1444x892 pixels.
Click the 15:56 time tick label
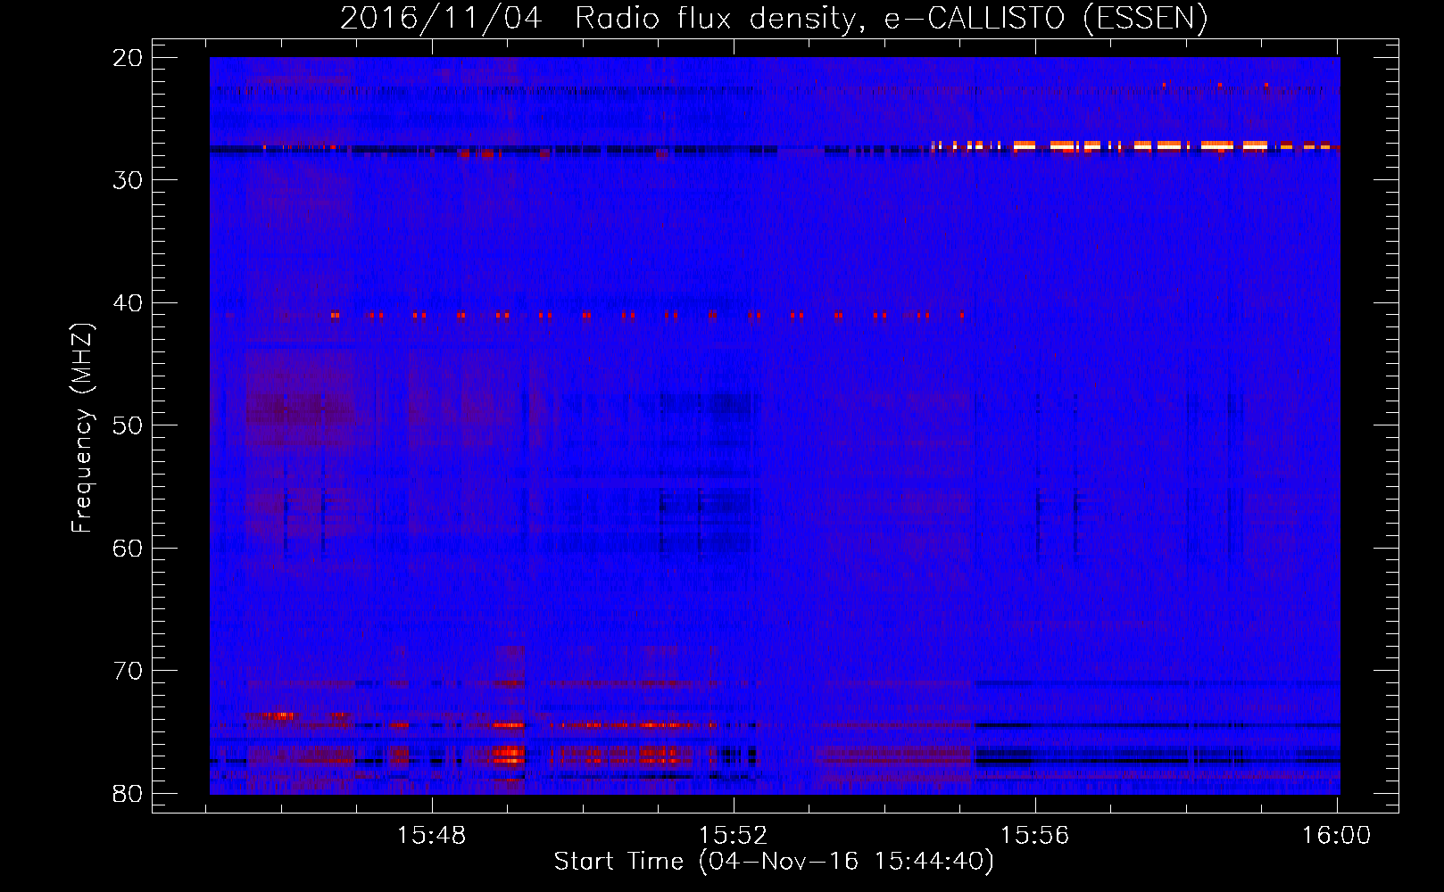[1034, 836]
